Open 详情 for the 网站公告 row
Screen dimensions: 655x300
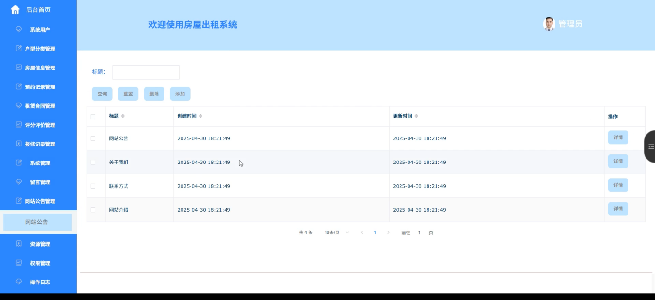point(618,137)
